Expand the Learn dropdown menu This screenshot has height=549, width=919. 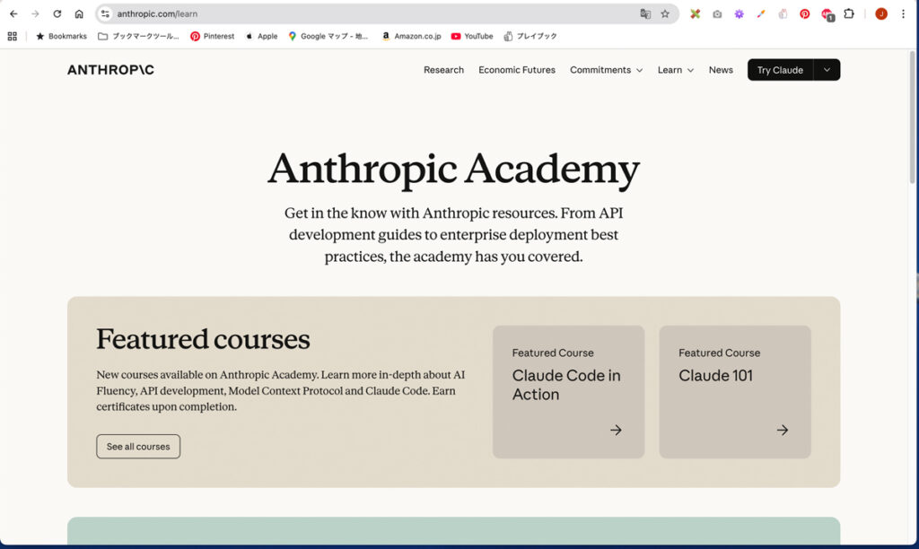click(x=675, y=70)
